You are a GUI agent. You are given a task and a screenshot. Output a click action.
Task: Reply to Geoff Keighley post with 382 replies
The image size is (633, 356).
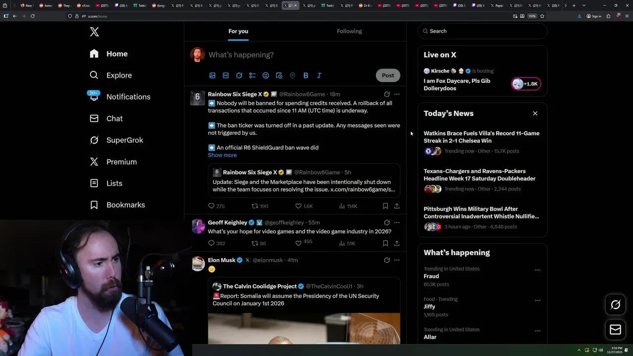217,243
